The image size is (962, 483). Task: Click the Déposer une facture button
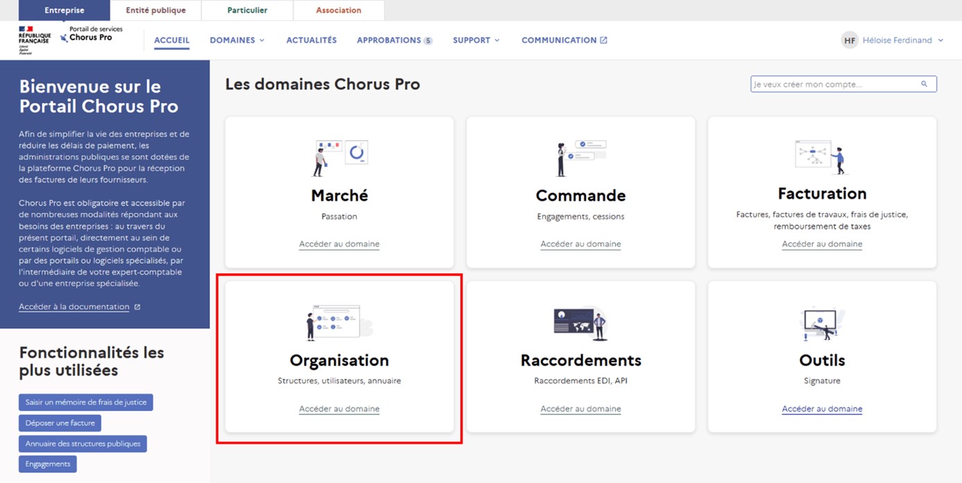pyautogui.click(x=60, y=423)
